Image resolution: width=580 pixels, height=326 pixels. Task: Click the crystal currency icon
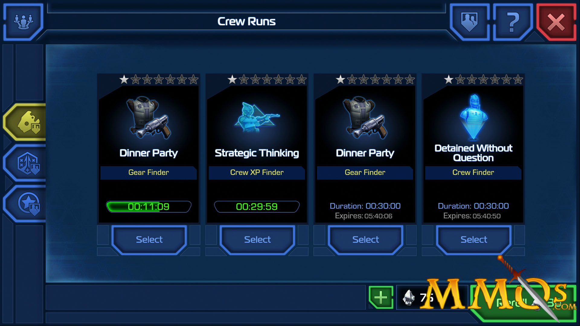(409, 298)
